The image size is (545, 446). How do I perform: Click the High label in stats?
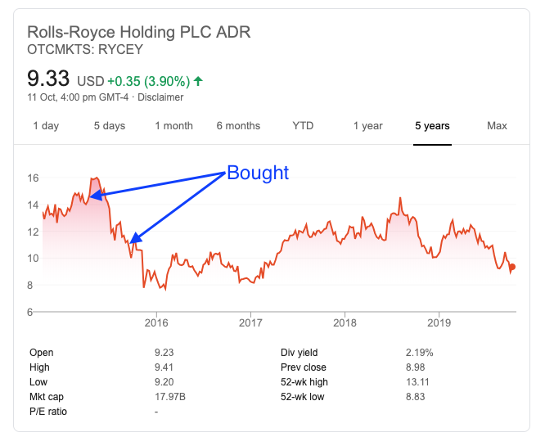coord(39,367)
